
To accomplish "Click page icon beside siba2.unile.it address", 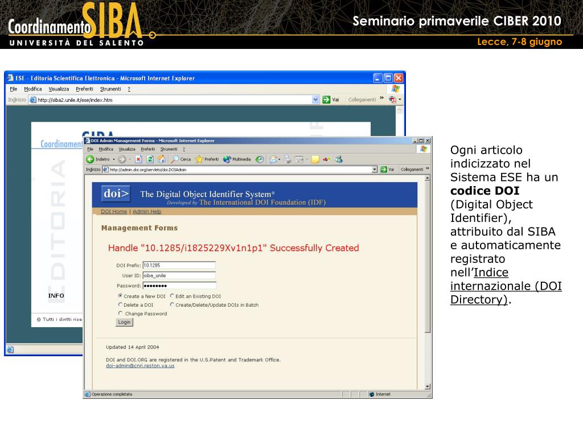I will tap(32, 100).
